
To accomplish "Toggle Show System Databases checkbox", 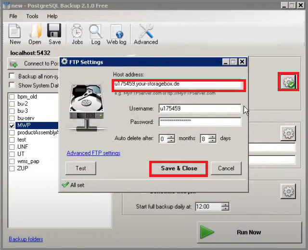I will (x=12, y=85).
